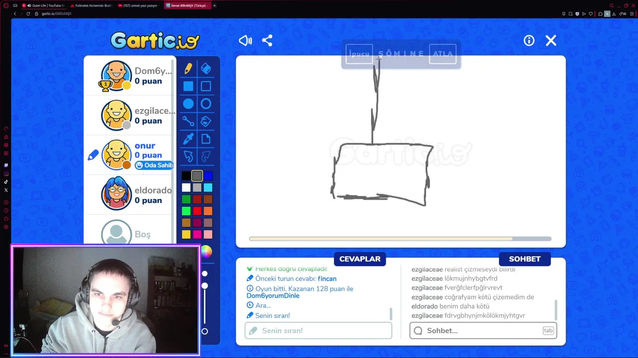Select the orange color swatch

click(x=208, y=211)
